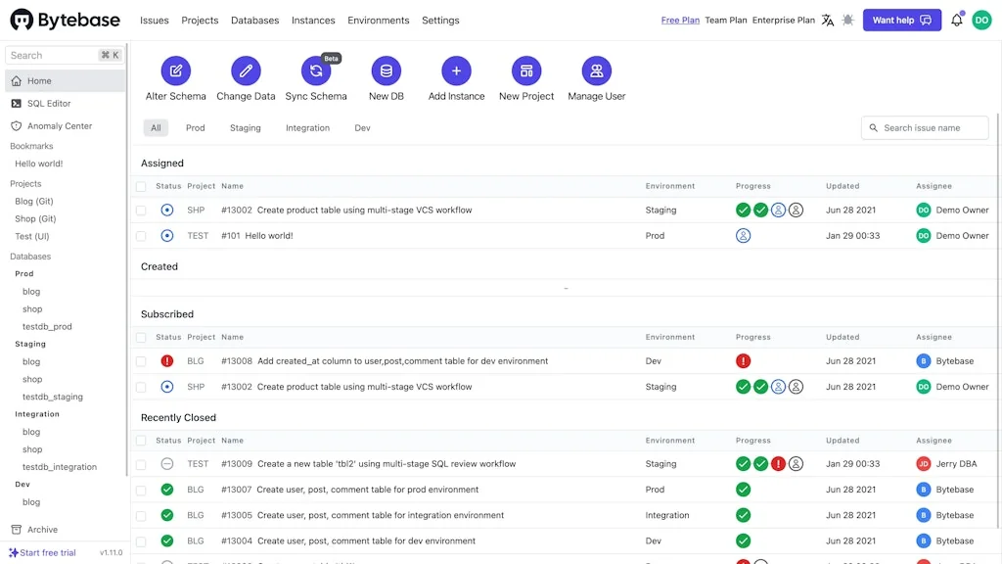1002x564 pixels.
Task: Click inside the Search issue name field
Action: [x=924, y=127]
